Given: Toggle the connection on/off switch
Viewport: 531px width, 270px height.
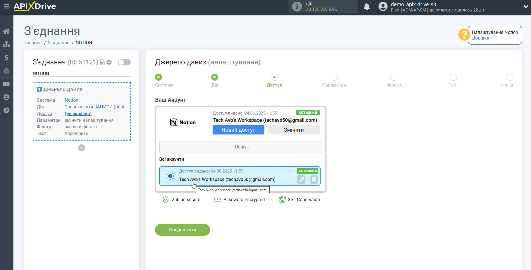Looking at the screenshot, I should click(124, 62).
